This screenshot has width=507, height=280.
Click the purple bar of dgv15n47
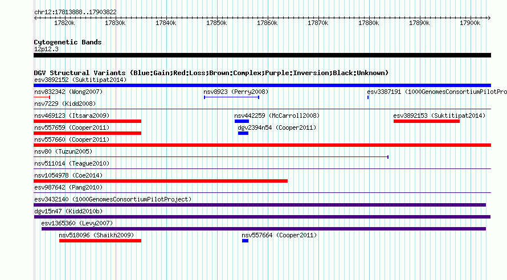[262, 217]
